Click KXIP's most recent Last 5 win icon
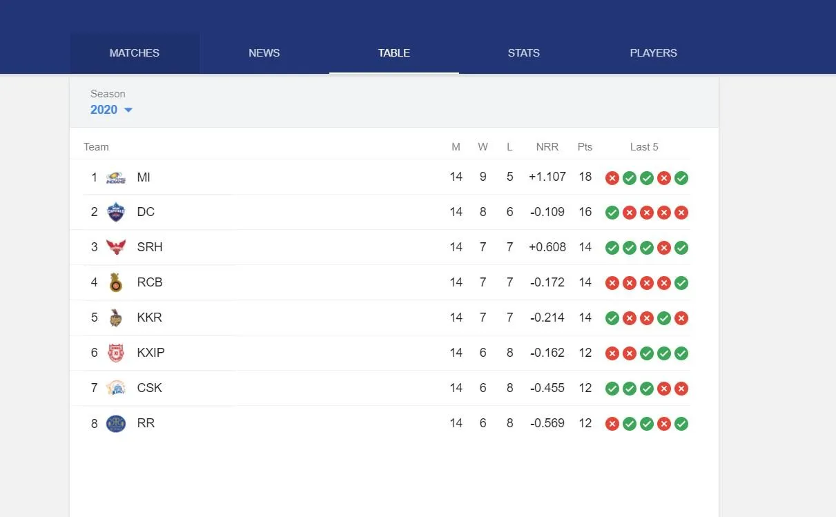836x517 pixels. pyautogui.click(x=681, y=353)
